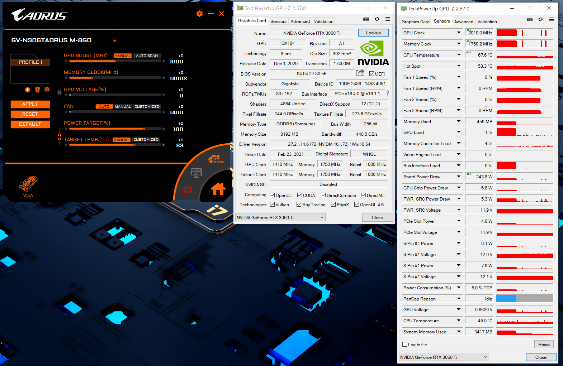
Task: Enable the Log to file checkbox
Action: 405,345
